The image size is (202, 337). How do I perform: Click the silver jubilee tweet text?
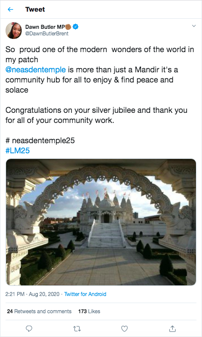(96, 115)
